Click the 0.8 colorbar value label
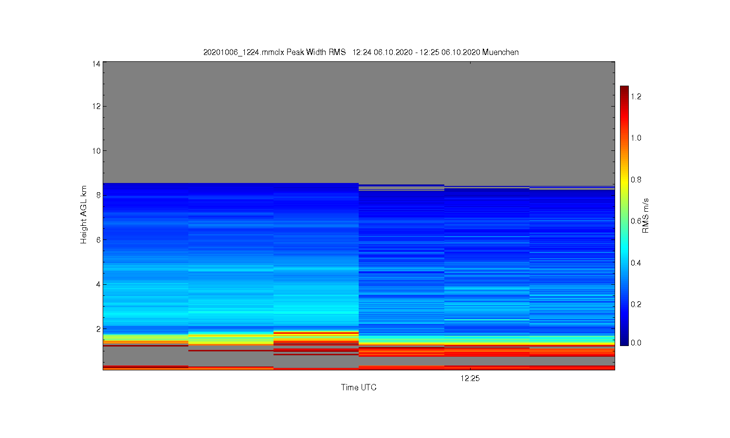This screenshot has height=438, width=730. pos(636,180)
